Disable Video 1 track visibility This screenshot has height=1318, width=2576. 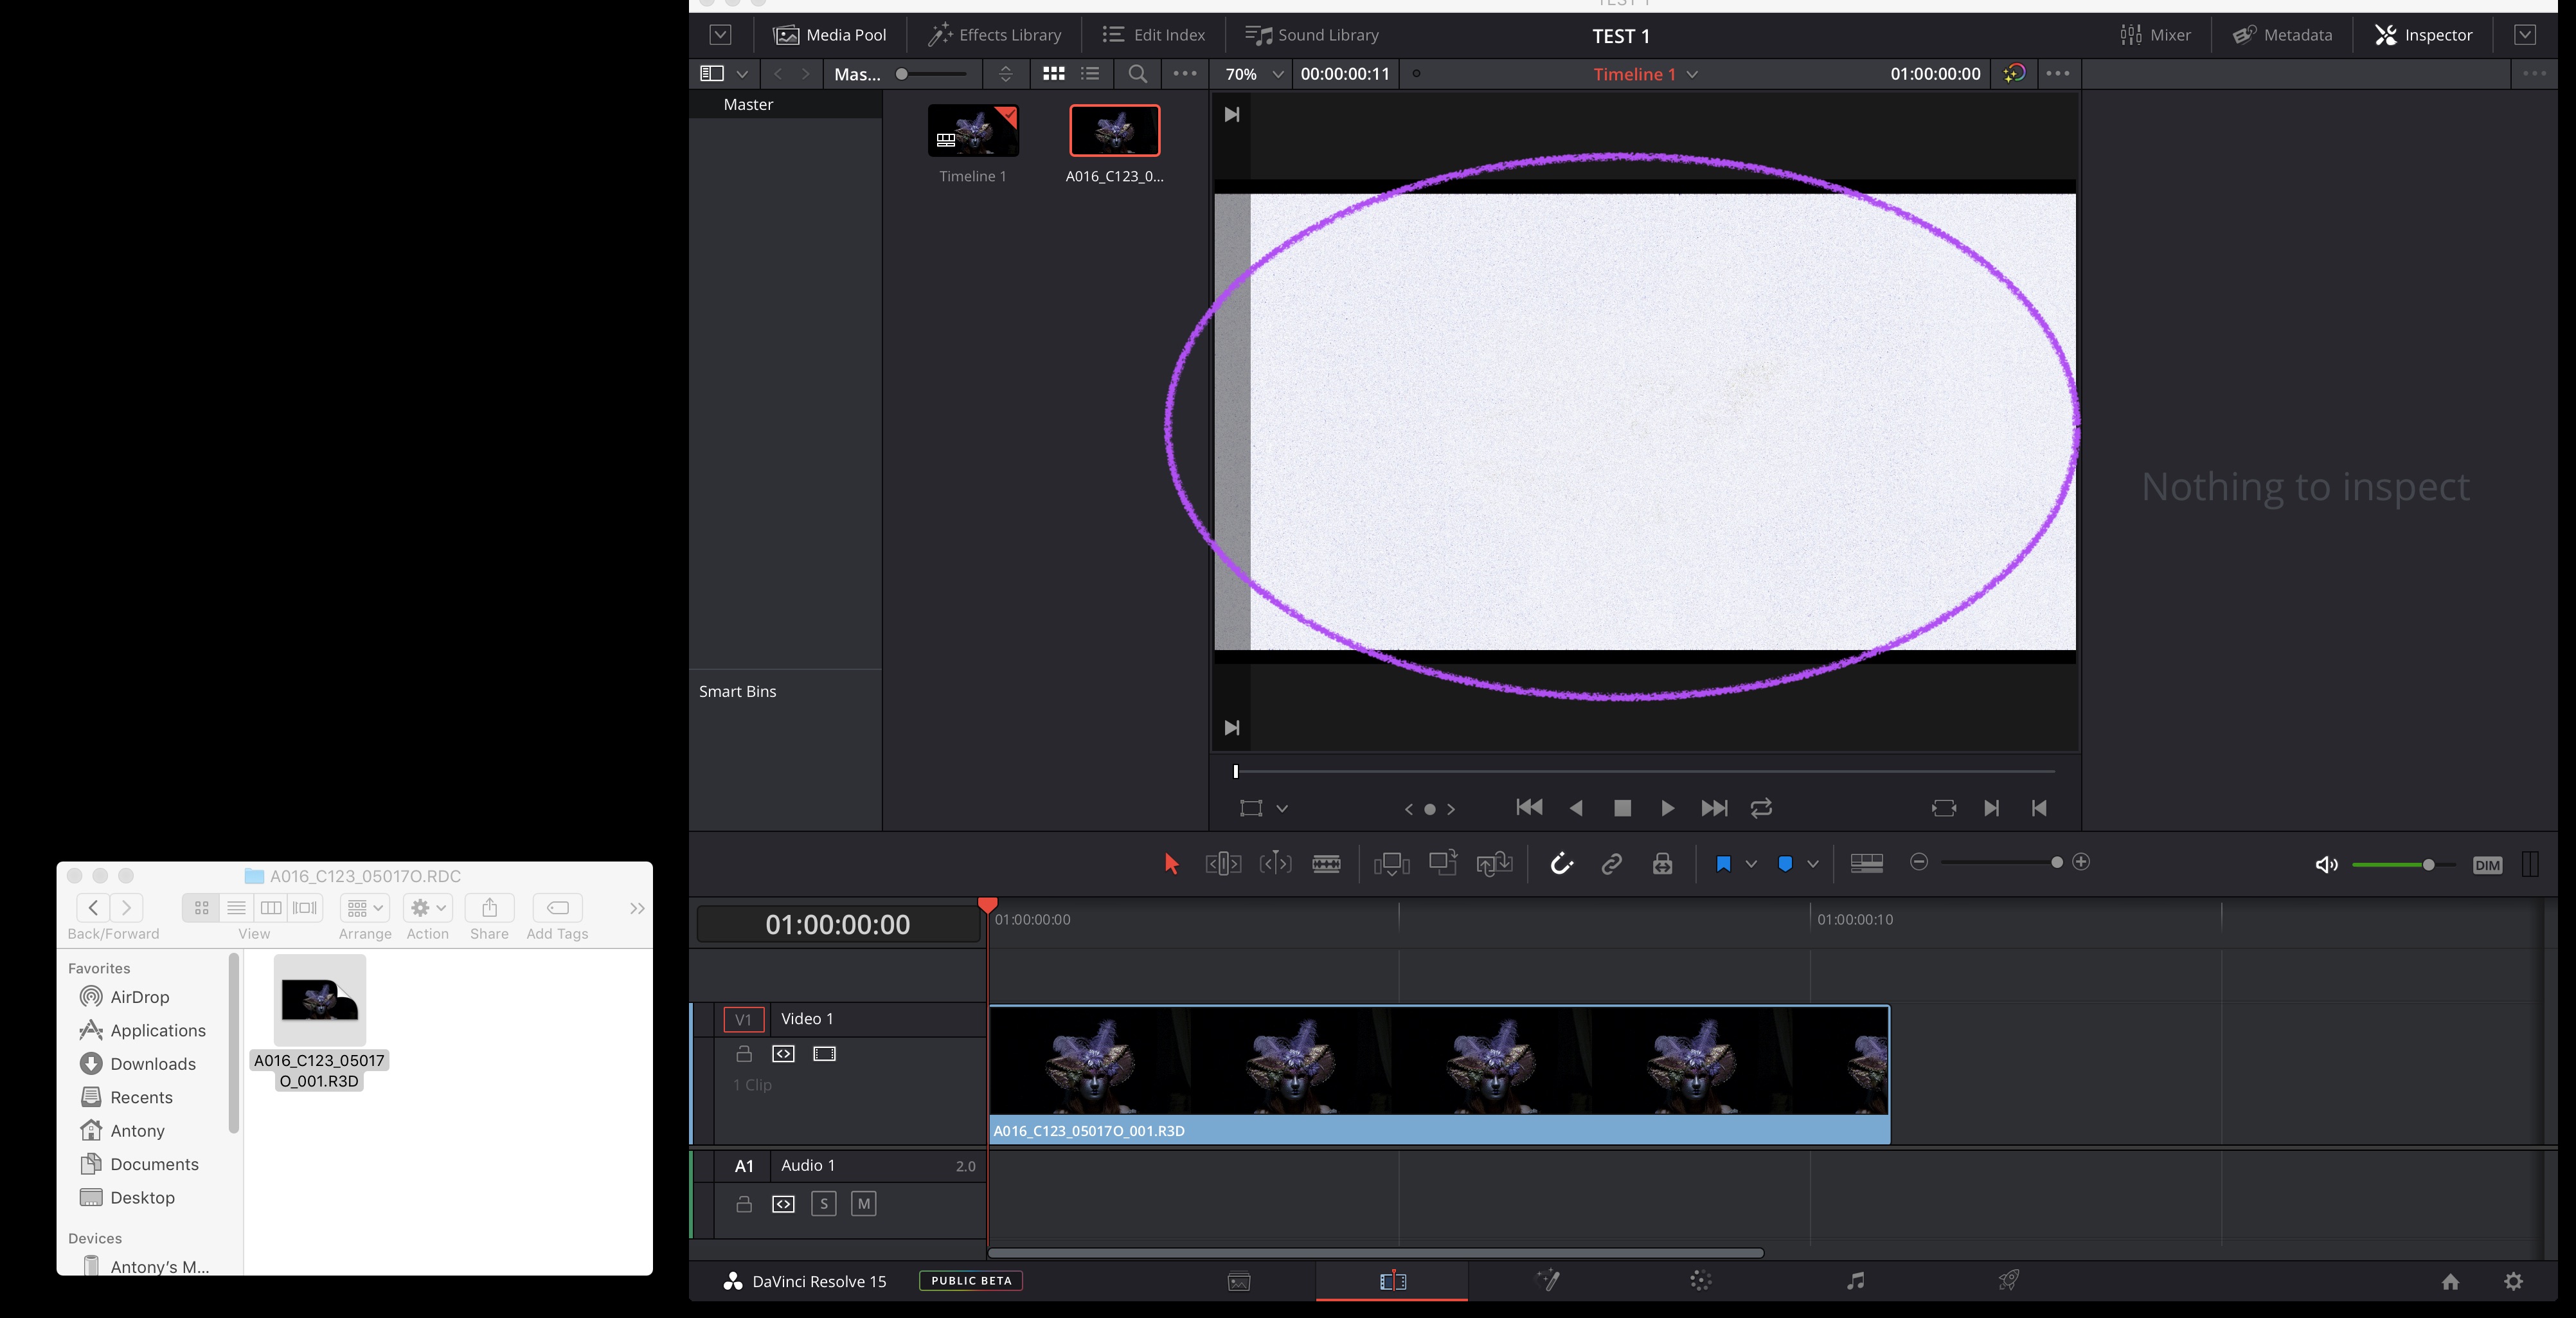point(824,1054)
